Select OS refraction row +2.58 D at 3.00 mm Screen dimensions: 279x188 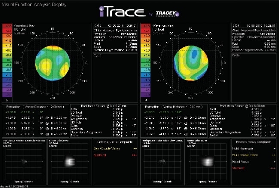pos(175,123)
